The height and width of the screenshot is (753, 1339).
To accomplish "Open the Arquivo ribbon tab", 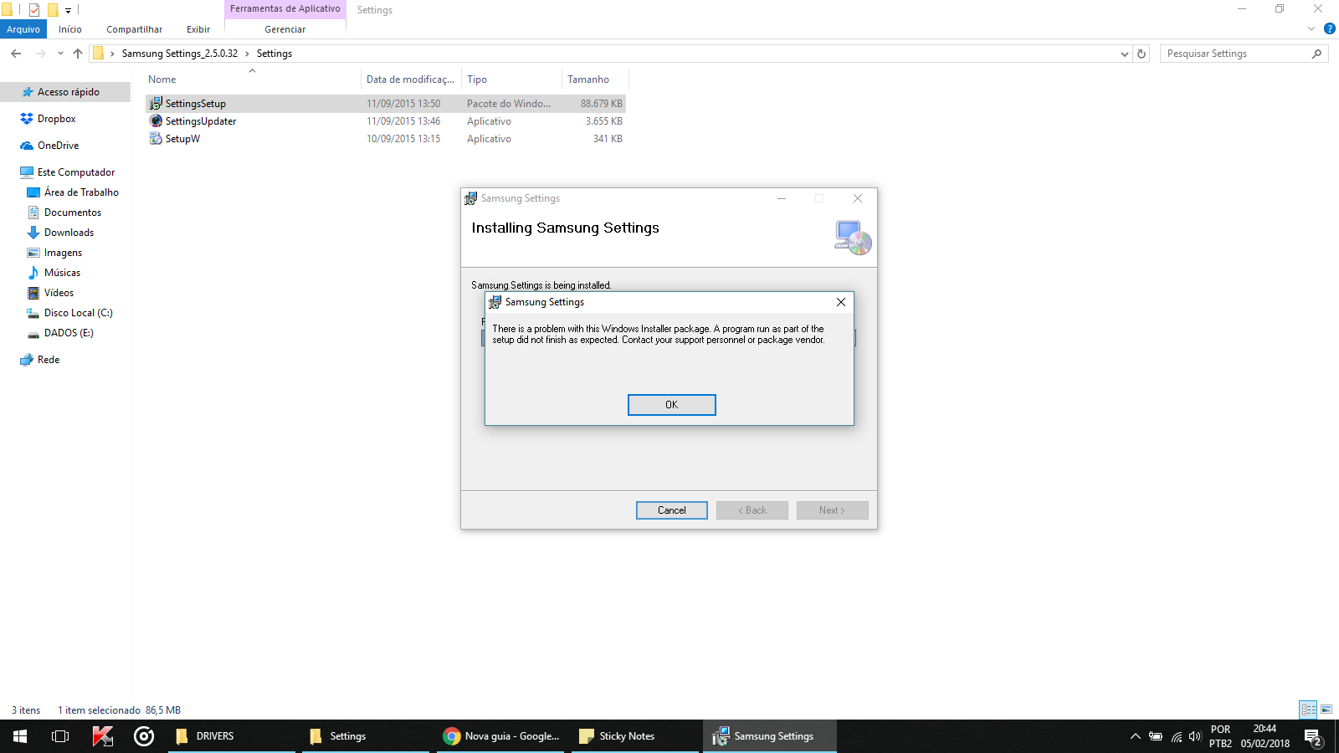I will click(23, 29).
